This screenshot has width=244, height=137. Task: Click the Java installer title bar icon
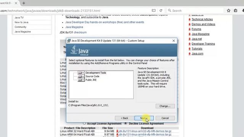[69, 41]
